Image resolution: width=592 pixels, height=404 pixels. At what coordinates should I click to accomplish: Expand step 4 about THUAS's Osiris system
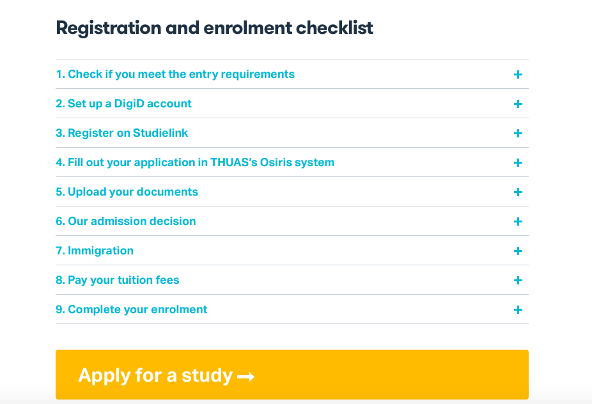pos(292,162)
